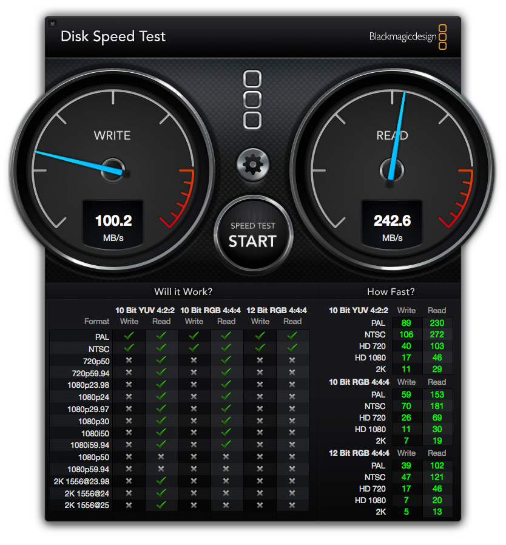Screen dimensions: 506x545
Task: Click the 12 Bit RGB 2K read value 13
Action: (x=437, y=512)
